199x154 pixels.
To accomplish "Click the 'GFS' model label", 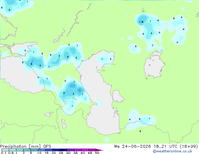I will point(47,146).
